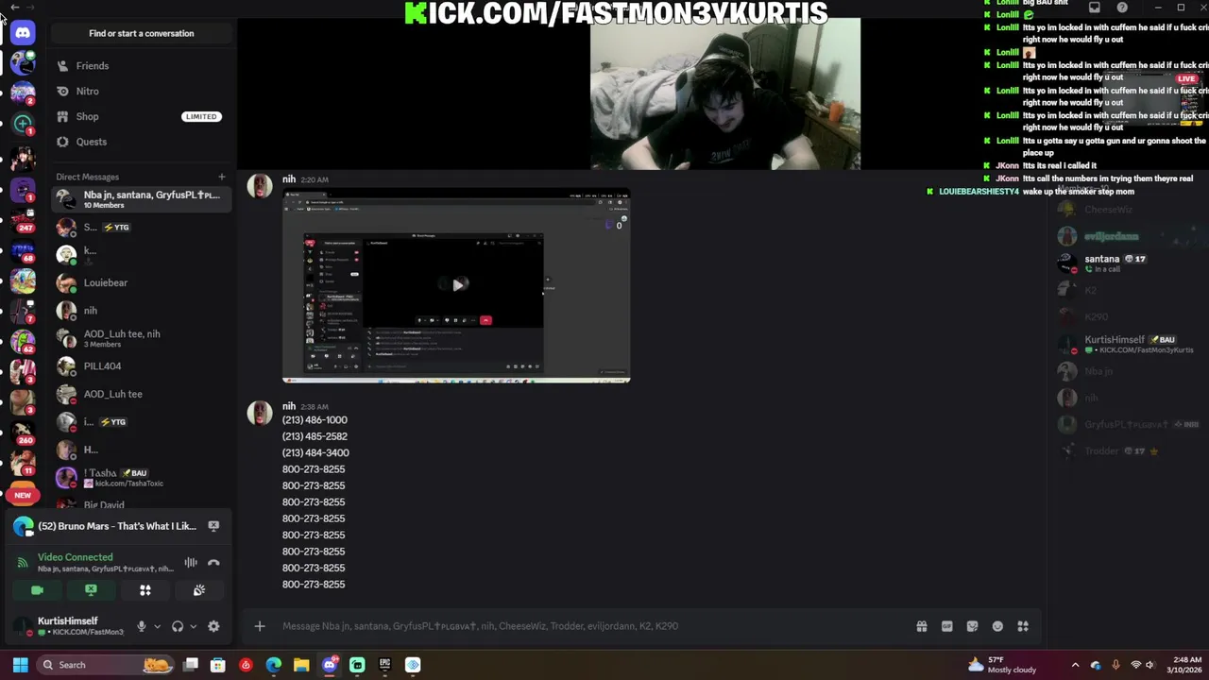Screen dimensions: 1209x680
Task: Go to Friends page
Action: tap(142, 66)
